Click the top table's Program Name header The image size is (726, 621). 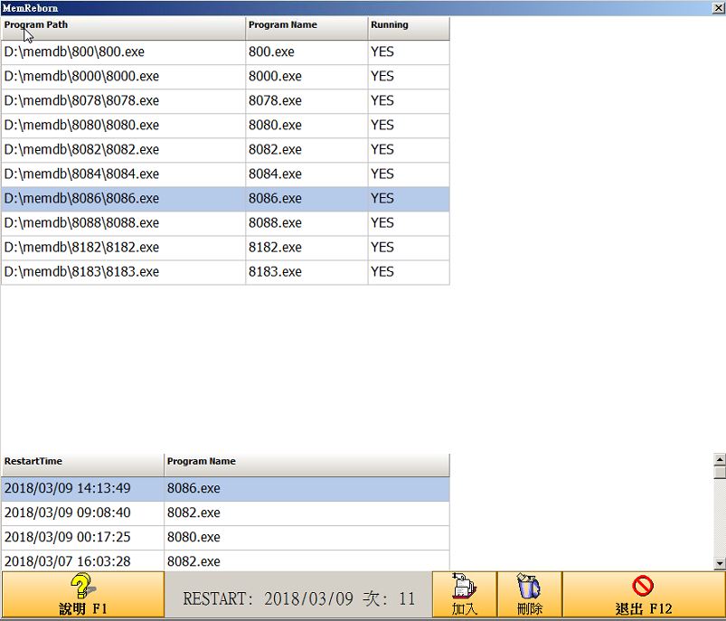pyautogui.click(x=306, y=28)
